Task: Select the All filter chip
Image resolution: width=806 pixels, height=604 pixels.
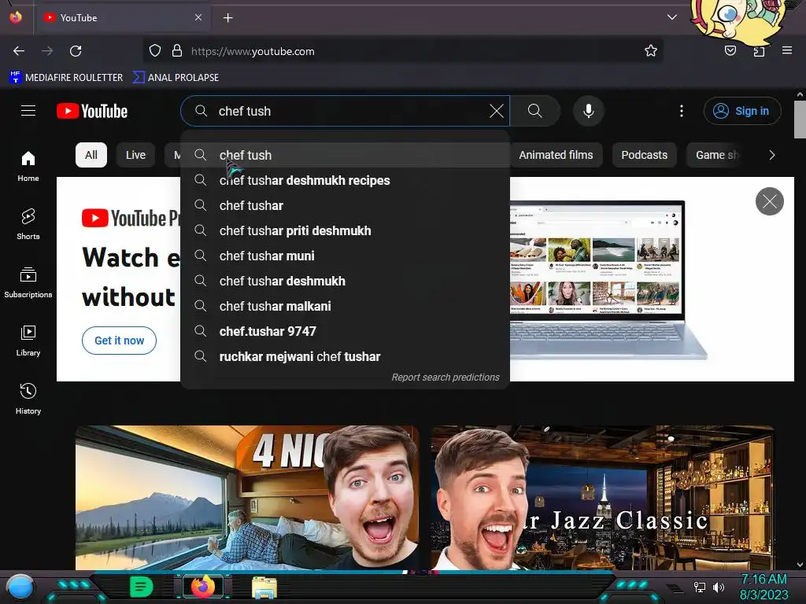Action: click(91, 155)
